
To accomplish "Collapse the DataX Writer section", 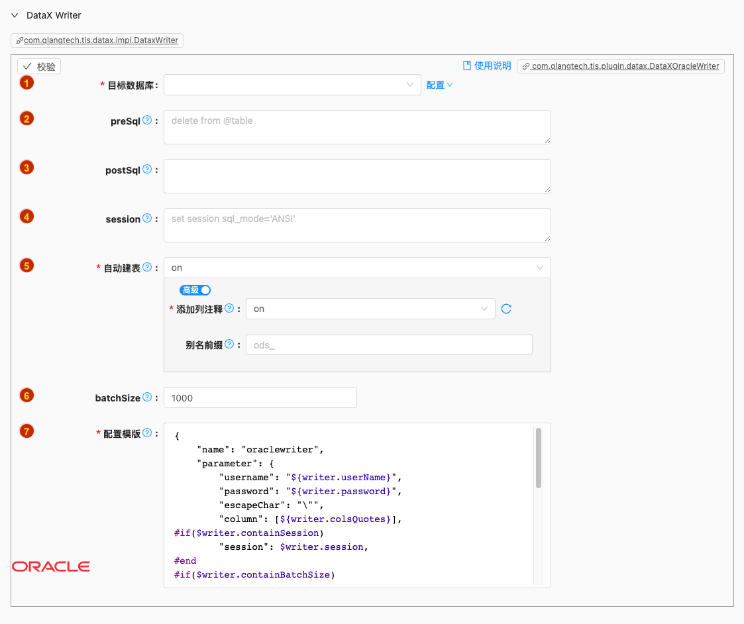I will pos(15,15).
